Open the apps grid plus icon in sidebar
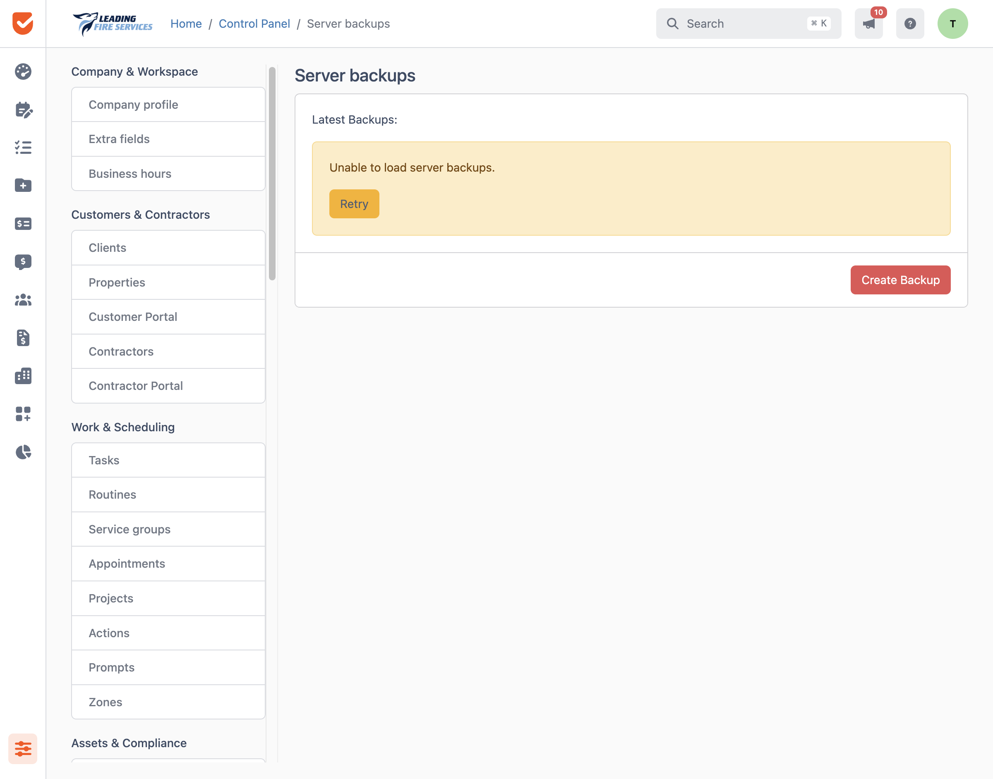993x779 pixels. click(x=23, y=413)
